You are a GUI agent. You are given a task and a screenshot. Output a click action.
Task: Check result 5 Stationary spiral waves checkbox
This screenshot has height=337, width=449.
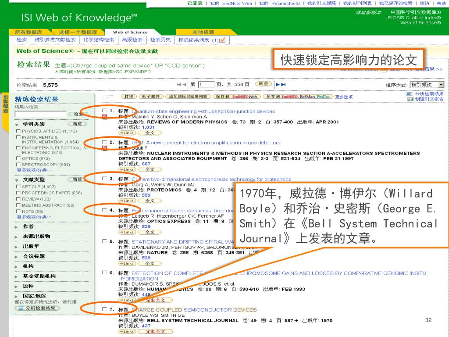click(104, 241)
